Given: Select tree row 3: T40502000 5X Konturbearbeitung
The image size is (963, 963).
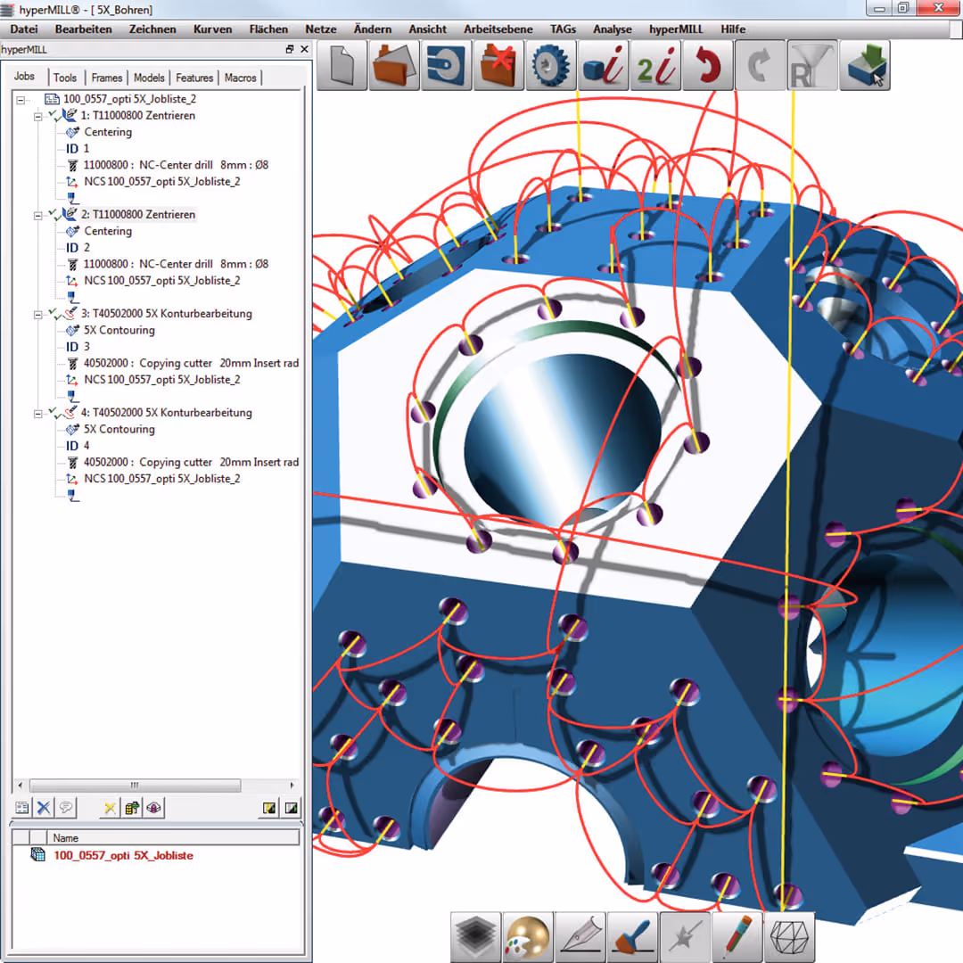Looking at the screenshot, I should click(x=167, y=314).
